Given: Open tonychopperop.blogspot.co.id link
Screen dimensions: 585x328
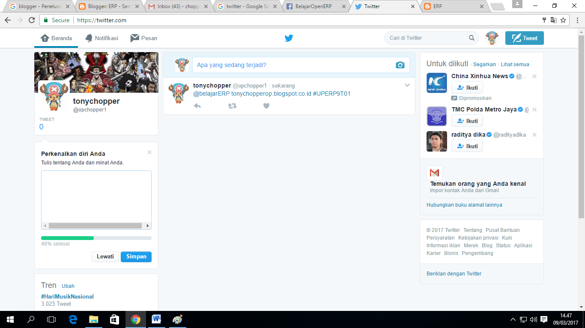Looking at the screenshot, I should (271, 94).
